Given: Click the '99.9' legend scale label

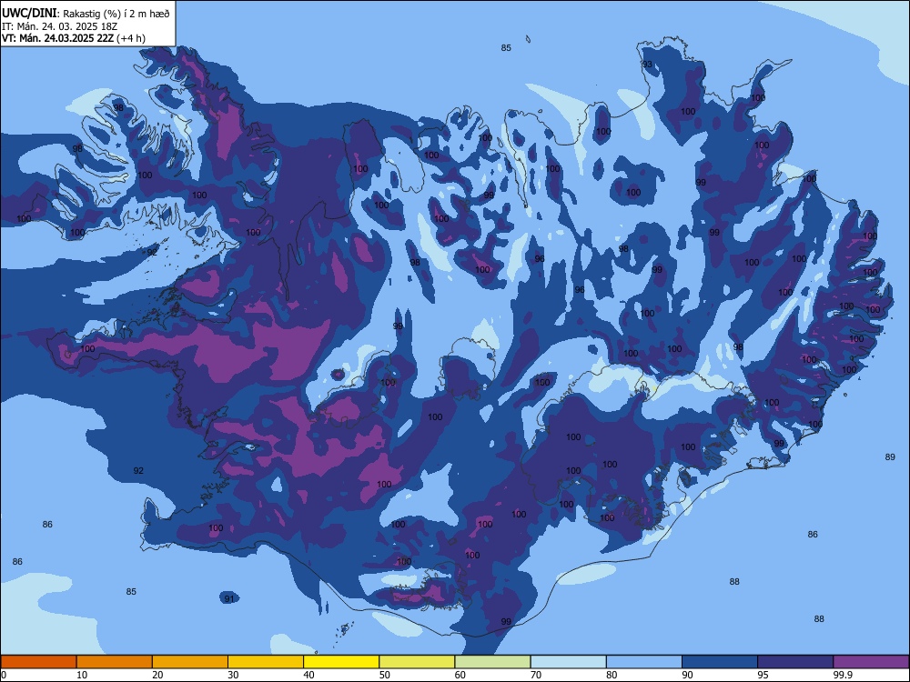Looking at the screenshot, I should click(x=843, y=675).
